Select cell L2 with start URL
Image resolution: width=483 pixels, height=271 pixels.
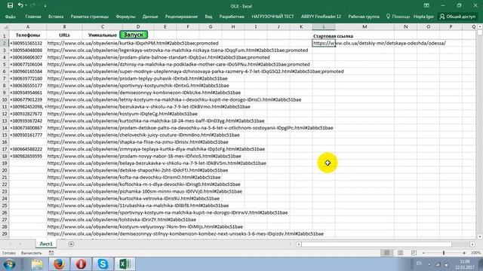(324, 43)
